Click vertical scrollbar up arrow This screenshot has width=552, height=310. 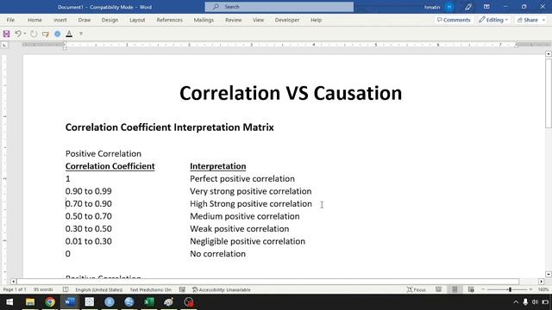[x=549, y=53]
